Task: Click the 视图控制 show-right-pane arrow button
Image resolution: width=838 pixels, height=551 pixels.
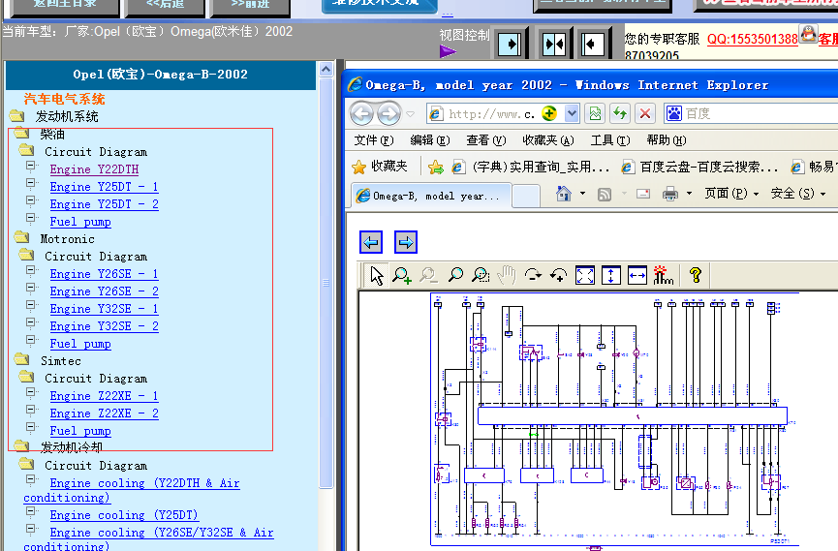Action: pyautogui.click(x=510, y=44)
